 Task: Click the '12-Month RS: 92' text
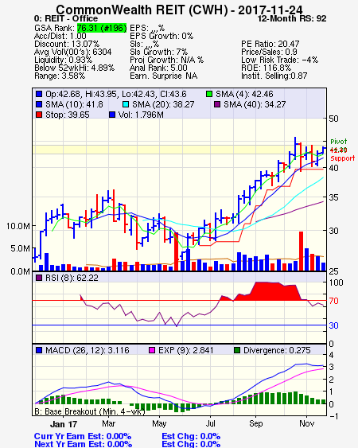(292, 18)
